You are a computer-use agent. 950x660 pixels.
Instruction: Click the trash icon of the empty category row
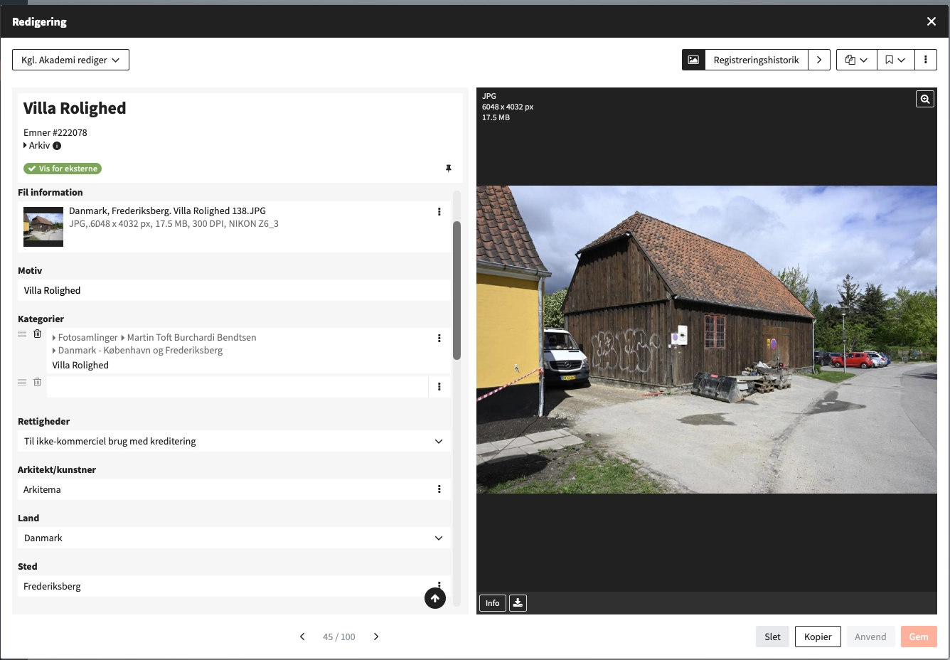38,382
